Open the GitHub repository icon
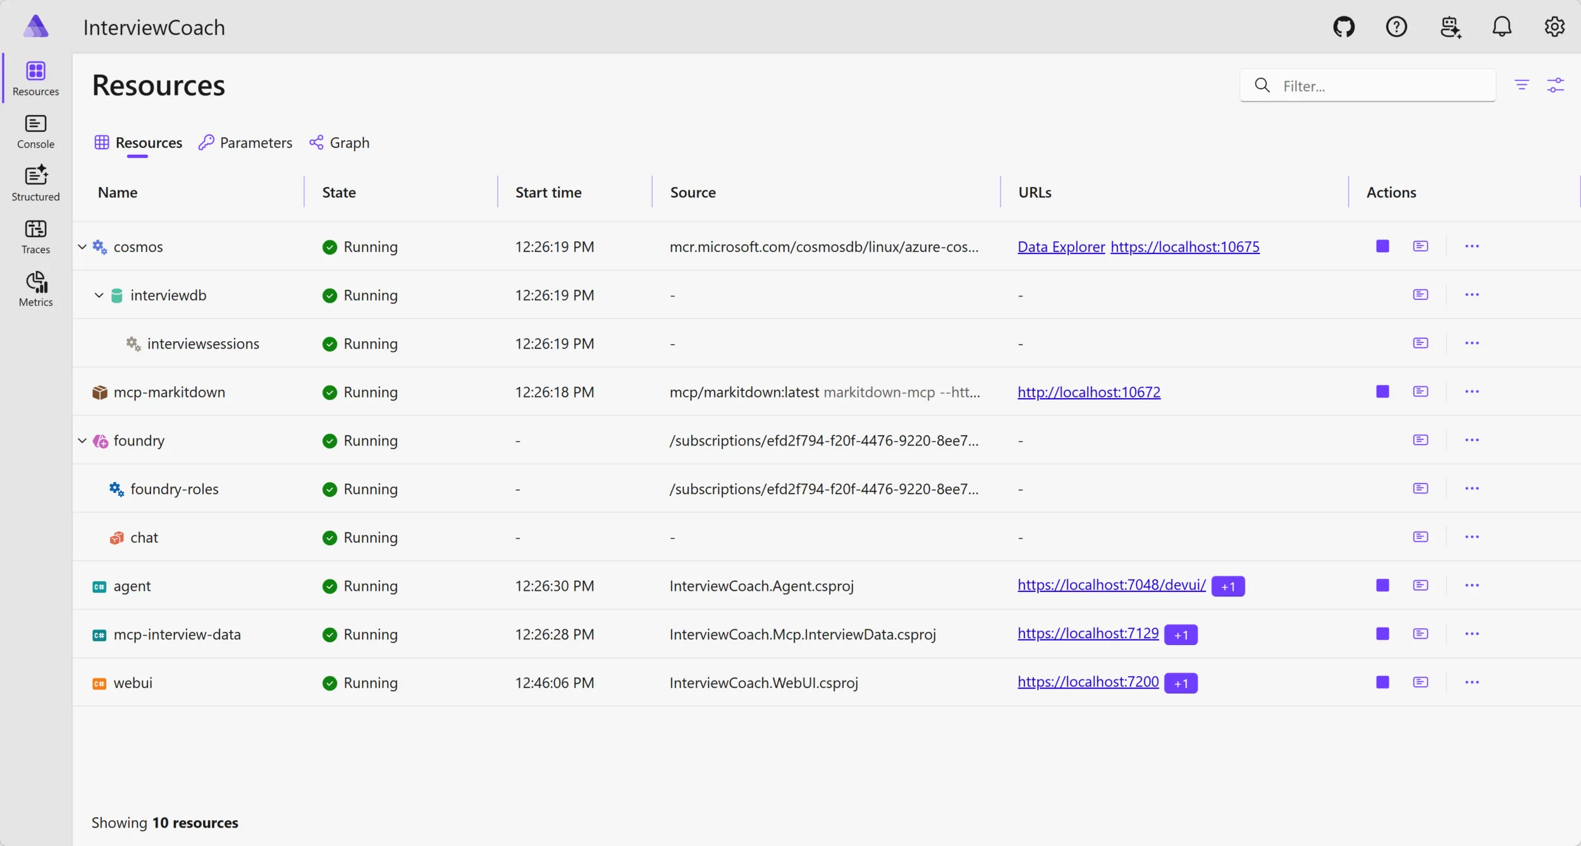1581x846 pixels. 1344,27
